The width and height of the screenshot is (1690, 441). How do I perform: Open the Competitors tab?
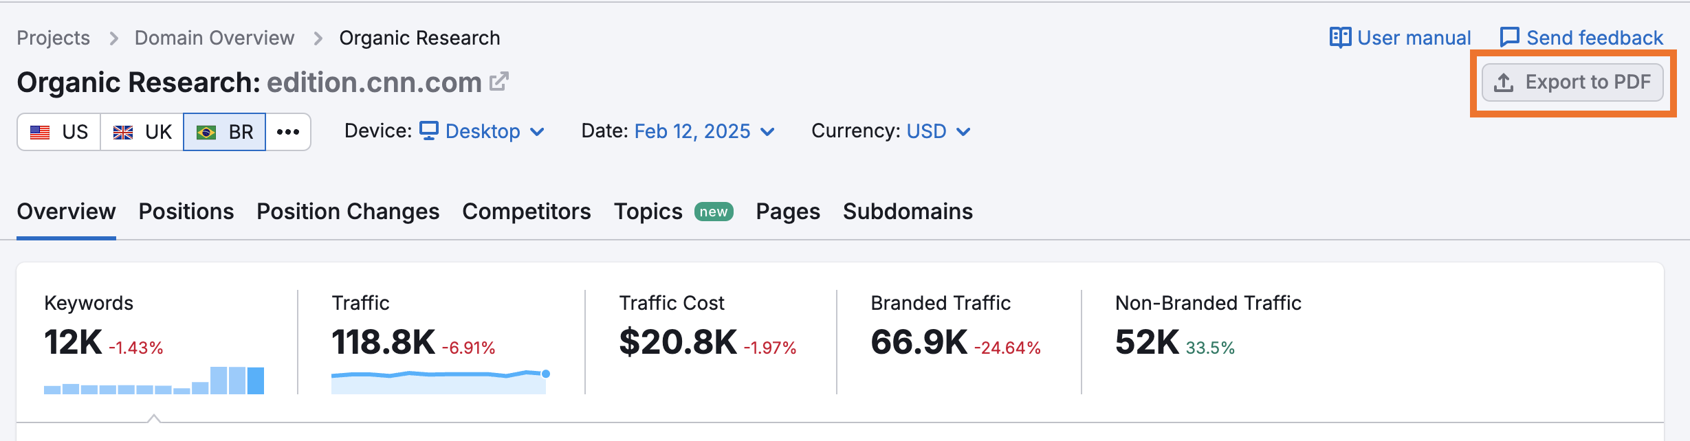(526, 212)
